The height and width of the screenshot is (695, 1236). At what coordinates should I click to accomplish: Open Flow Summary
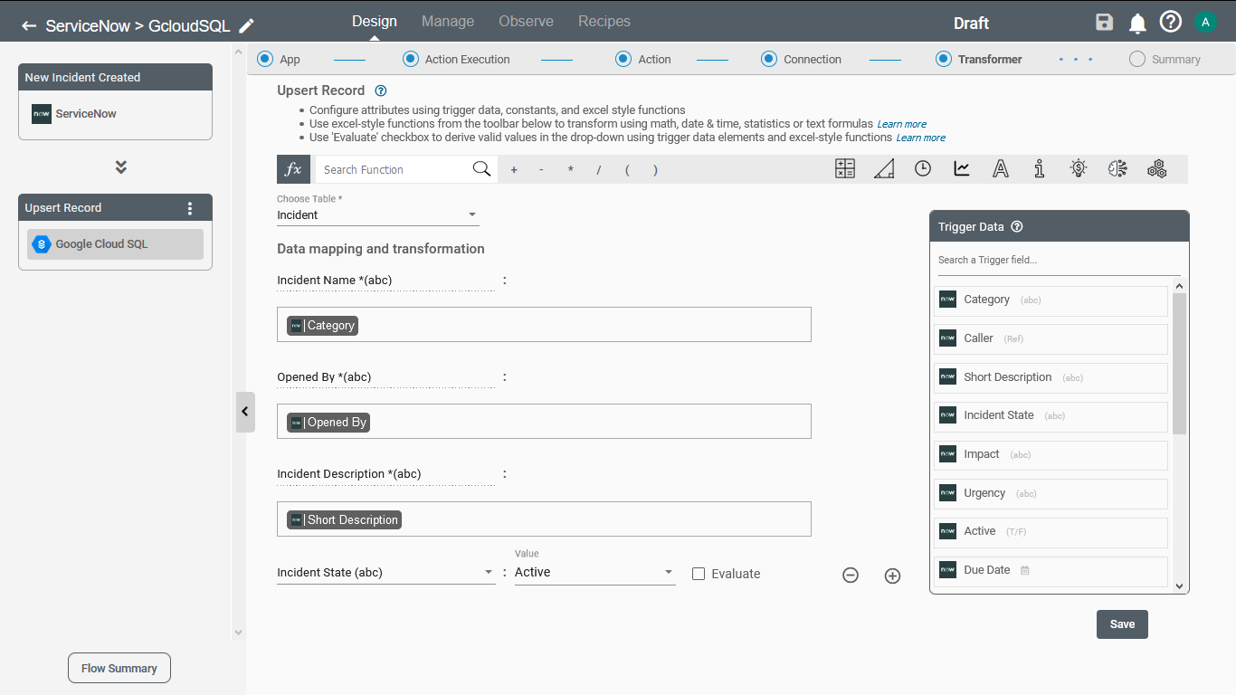pos(119,669)
